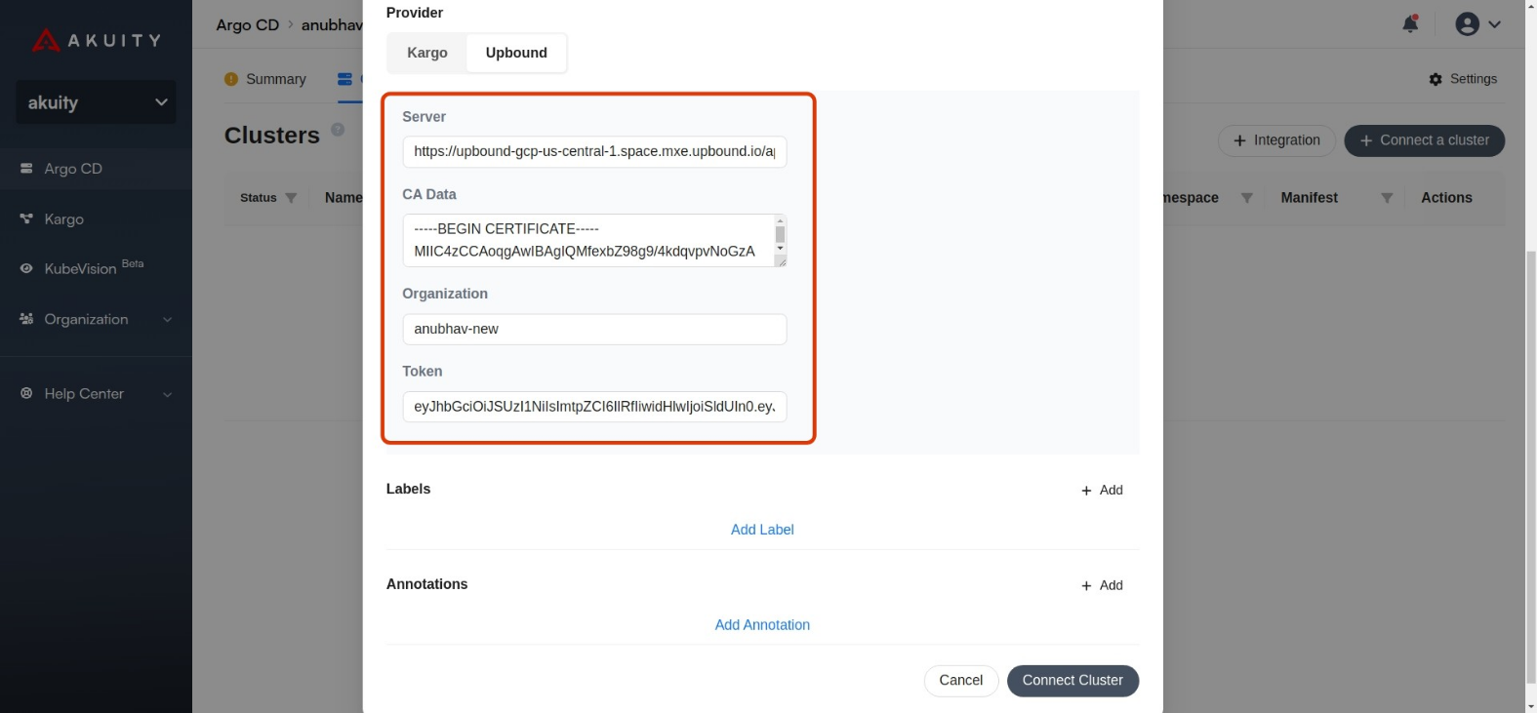The width and height of the screenshot is (1538, 713).
Task: Click the Add Label link
Action: point(762,530)
